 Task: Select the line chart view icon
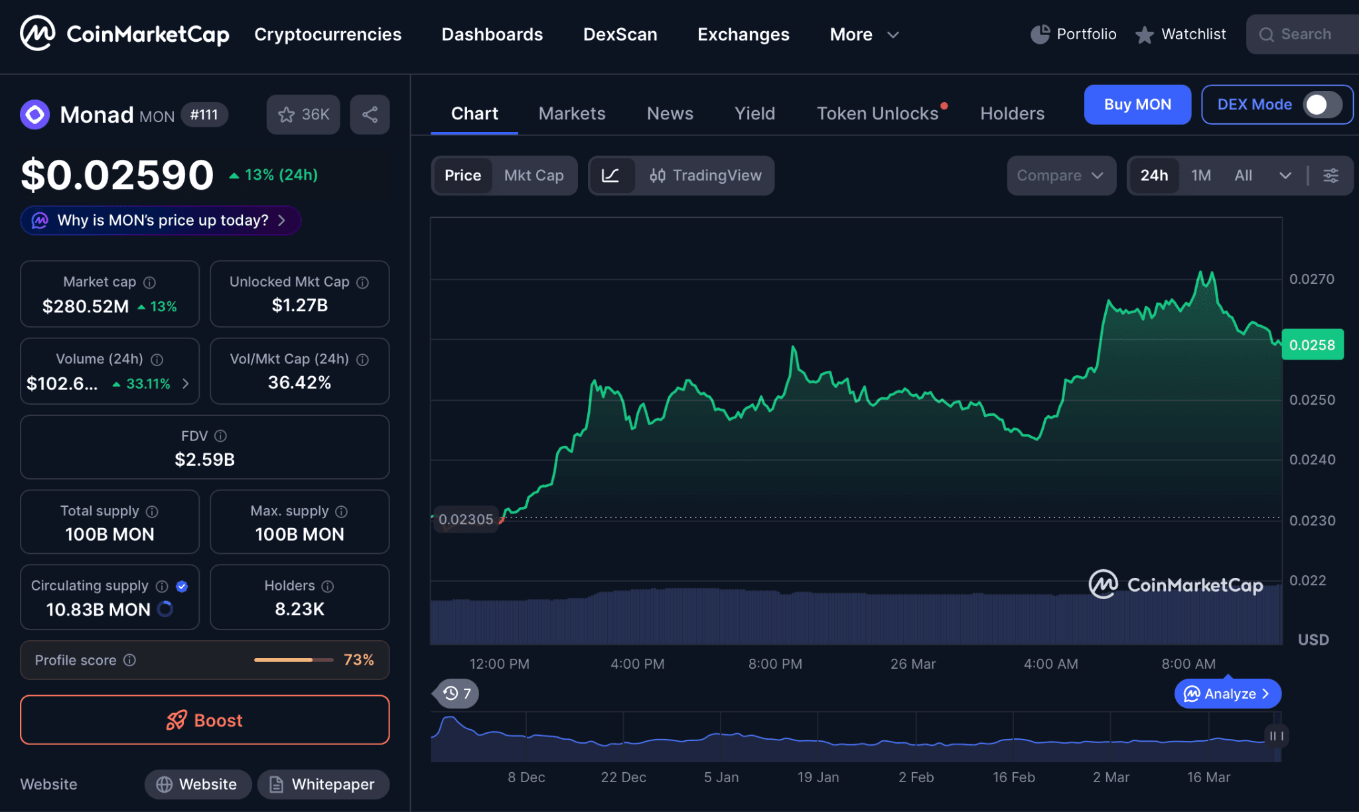[x=612, y=175]
